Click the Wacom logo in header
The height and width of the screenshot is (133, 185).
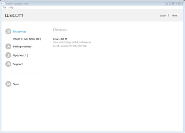point(14,15)
